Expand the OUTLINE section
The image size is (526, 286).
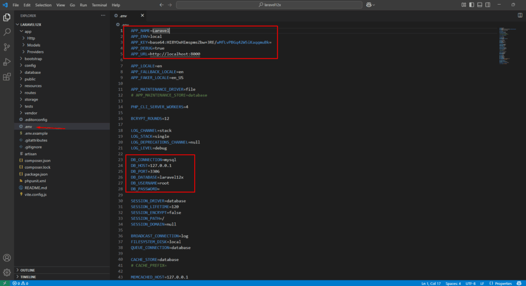[x=28, y=270]
